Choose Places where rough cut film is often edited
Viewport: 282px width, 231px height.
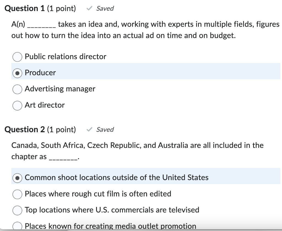pos(17,194)
